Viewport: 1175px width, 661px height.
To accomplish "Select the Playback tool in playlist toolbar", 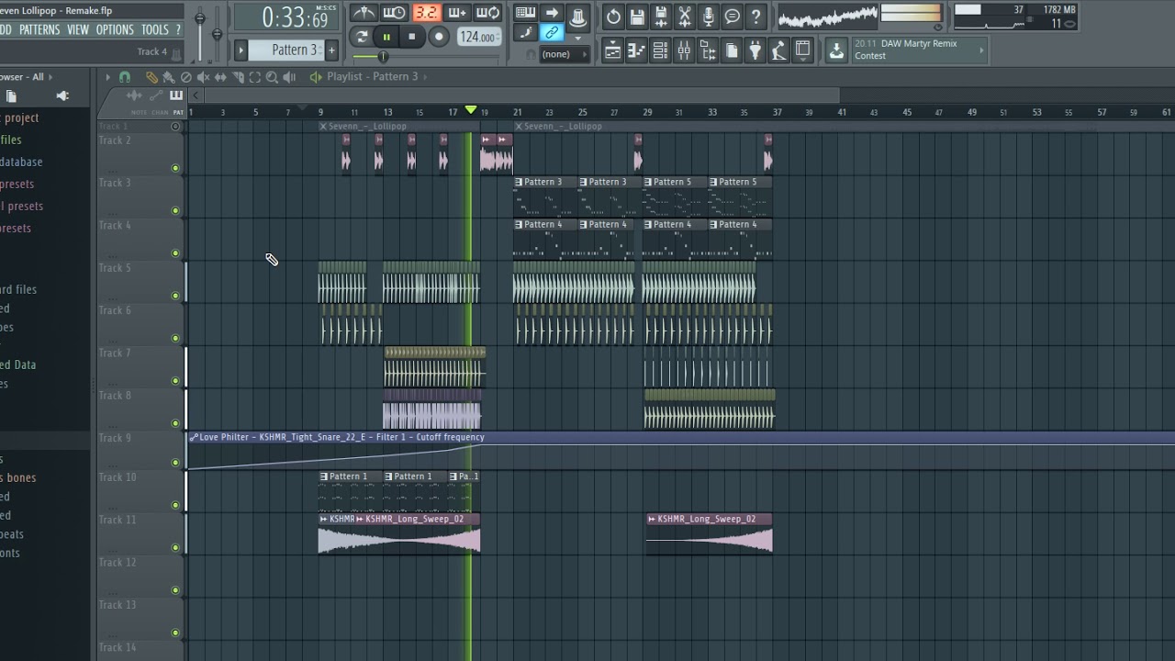I will click(290, 77).
